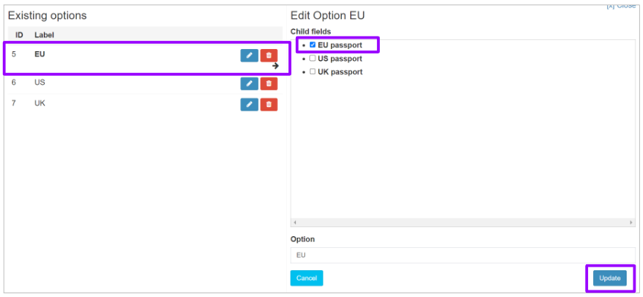
Task: Delete the US option using trash icon
Action: [269, 84]
